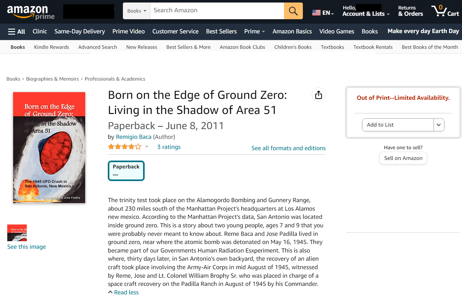
Task: Click the orange search magnifier button
Action: [x=293, y=11]
